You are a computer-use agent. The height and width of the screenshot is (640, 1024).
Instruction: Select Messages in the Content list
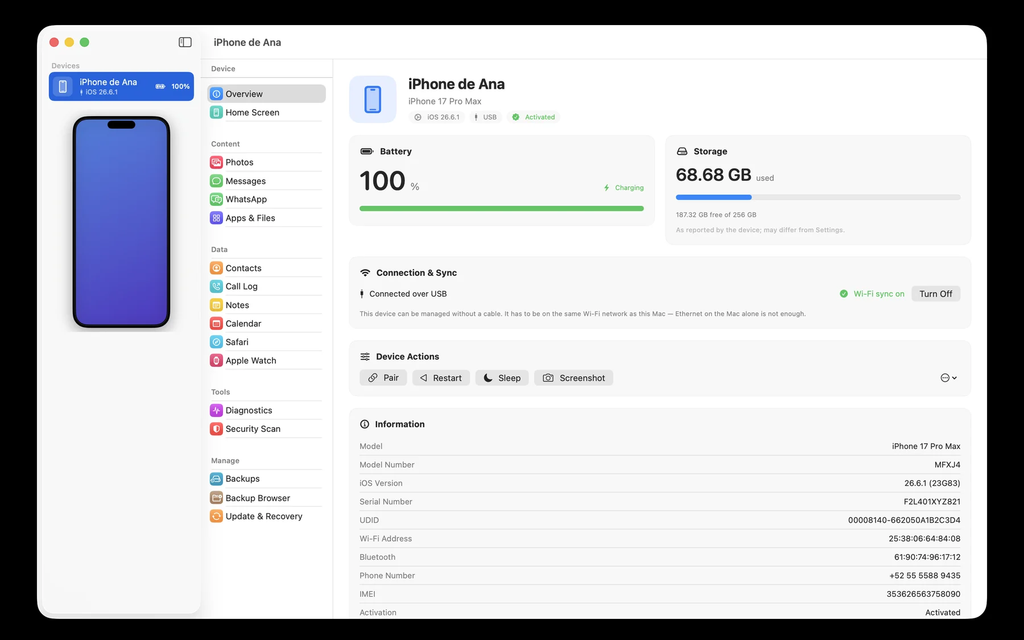(267, 181)
